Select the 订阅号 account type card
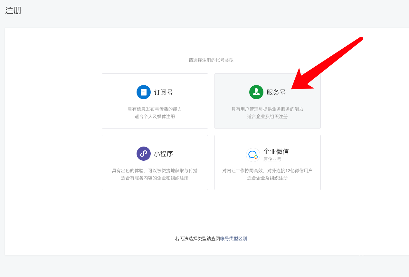Viewport: 409px width, 277px height. [x=155, y=101]
